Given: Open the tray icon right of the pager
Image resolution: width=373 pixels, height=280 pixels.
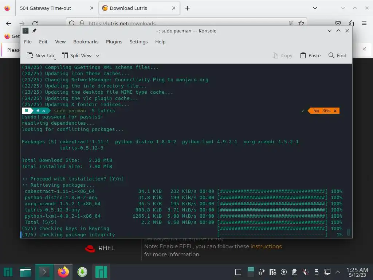Looking at the screenshot, I should pos(262,272).
